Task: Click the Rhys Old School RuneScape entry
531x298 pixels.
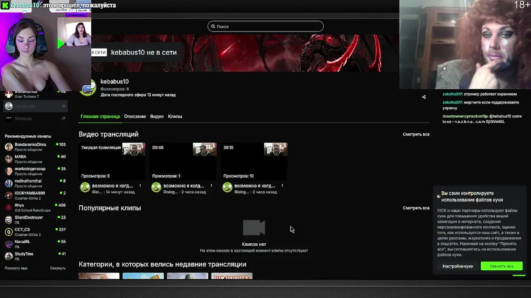Action: 35,208
